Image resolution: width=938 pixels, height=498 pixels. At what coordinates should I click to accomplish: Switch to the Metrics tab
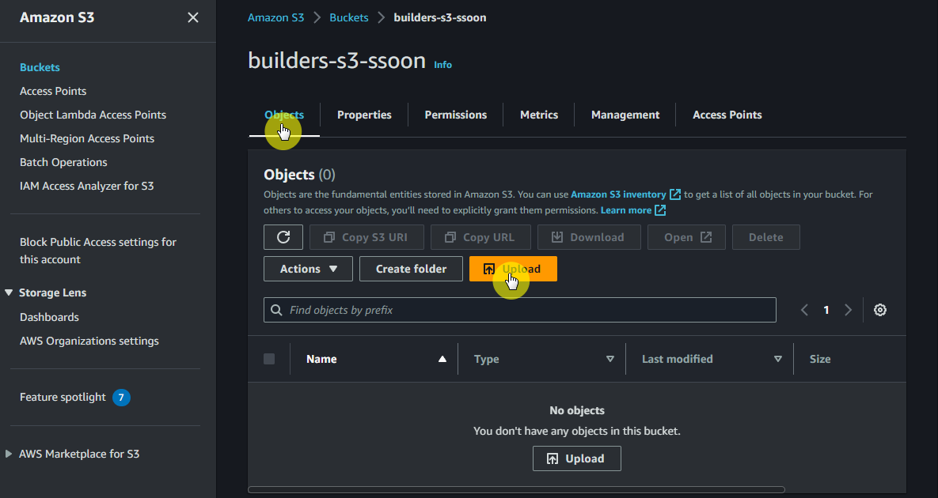[x=539, y=115]
